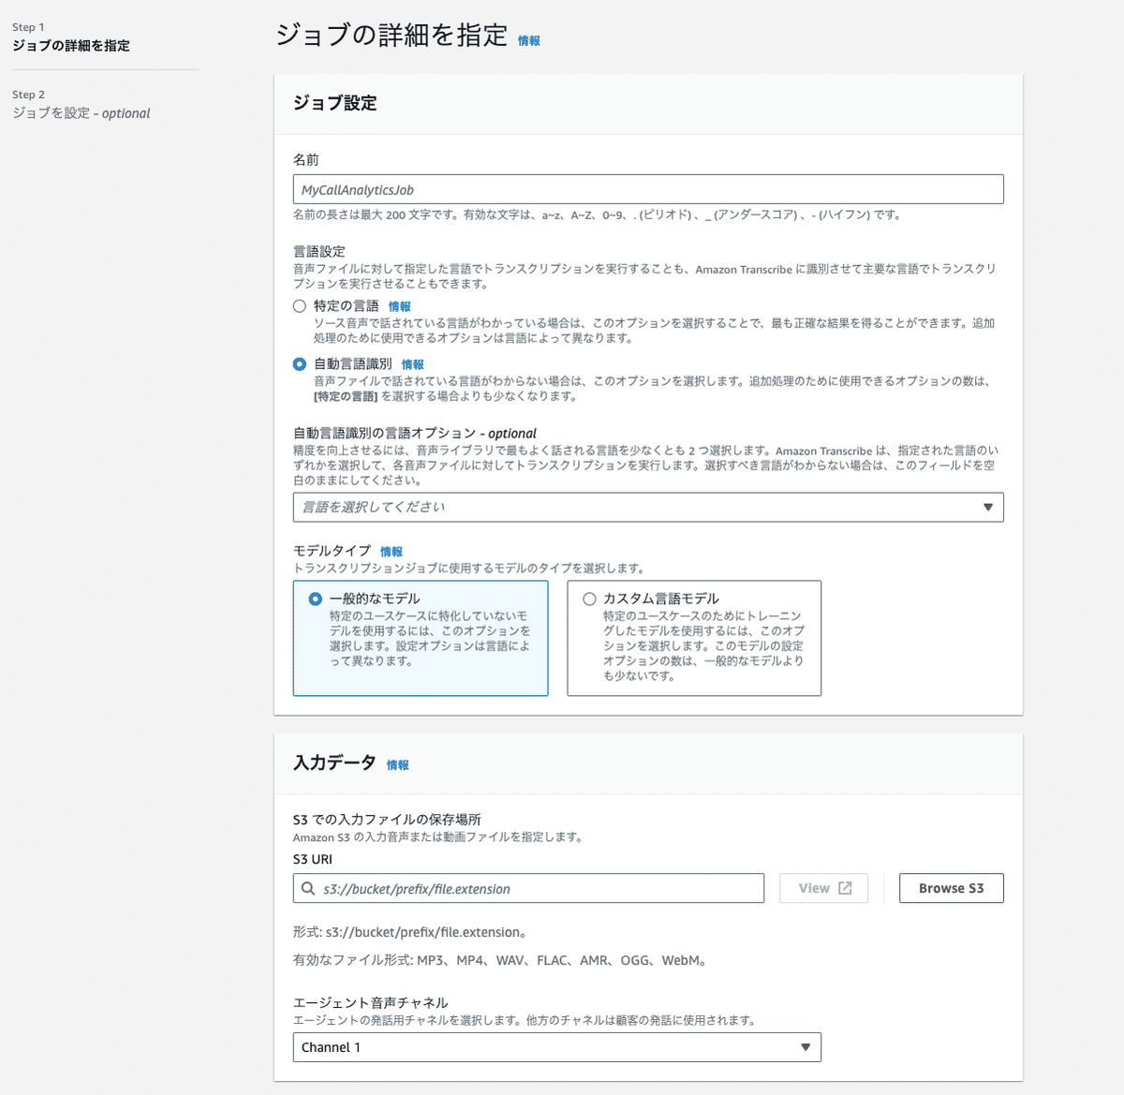Select the 特定の言語 radio option
The image size is (1124, 1095).
[x=300, y=305]
